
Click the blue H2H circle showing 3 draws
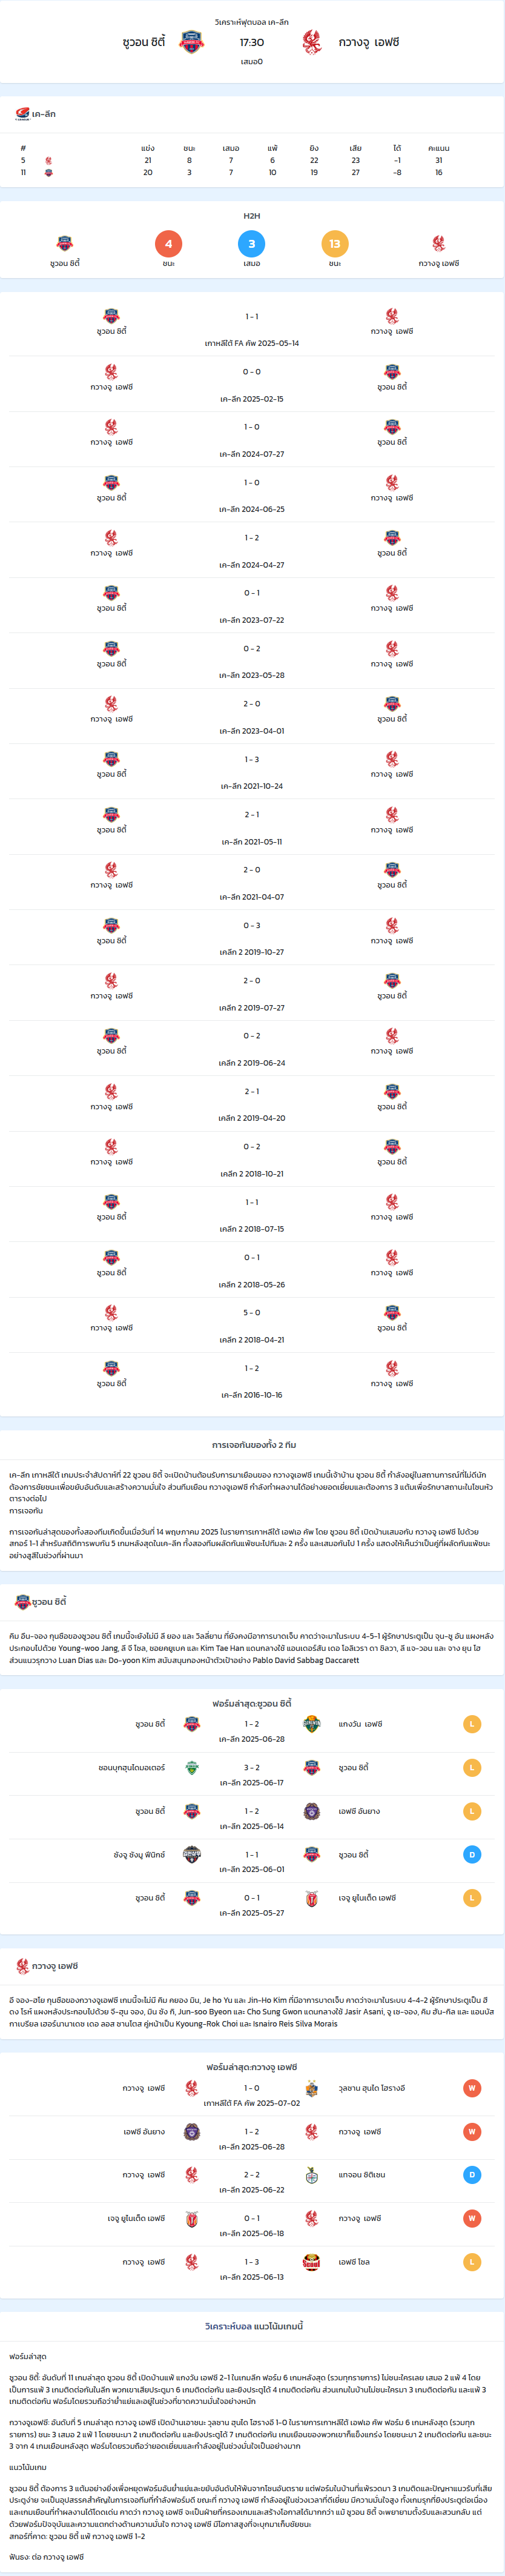[252, 243]
